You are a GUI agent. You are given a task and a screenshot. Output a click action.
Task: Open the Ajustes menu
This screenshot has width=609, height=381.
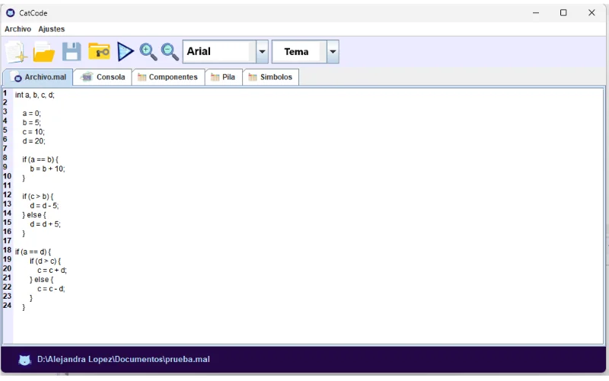[52, 29]
